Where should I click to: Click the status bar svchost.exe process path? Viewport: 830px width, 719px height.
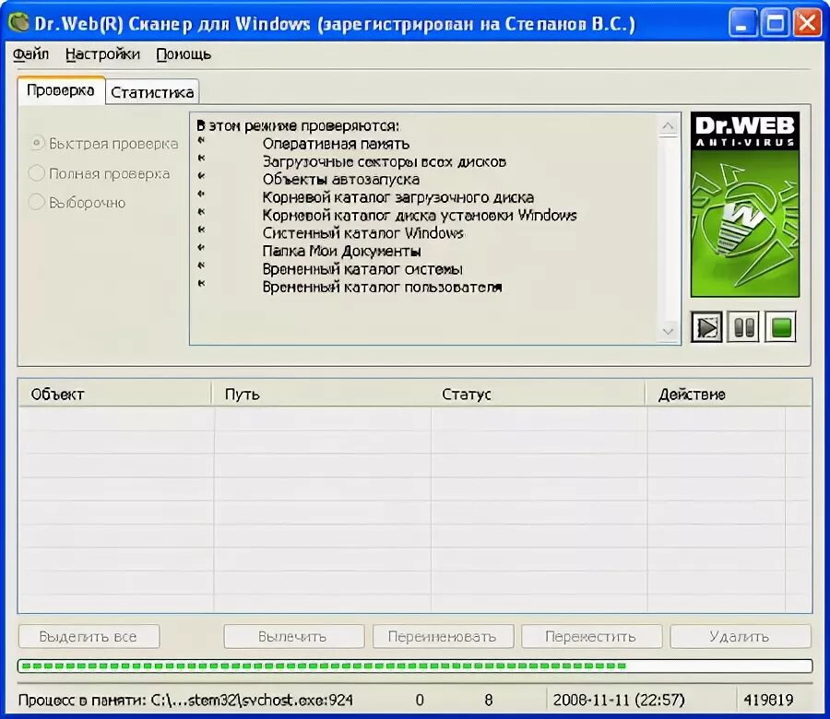point(185,700)
